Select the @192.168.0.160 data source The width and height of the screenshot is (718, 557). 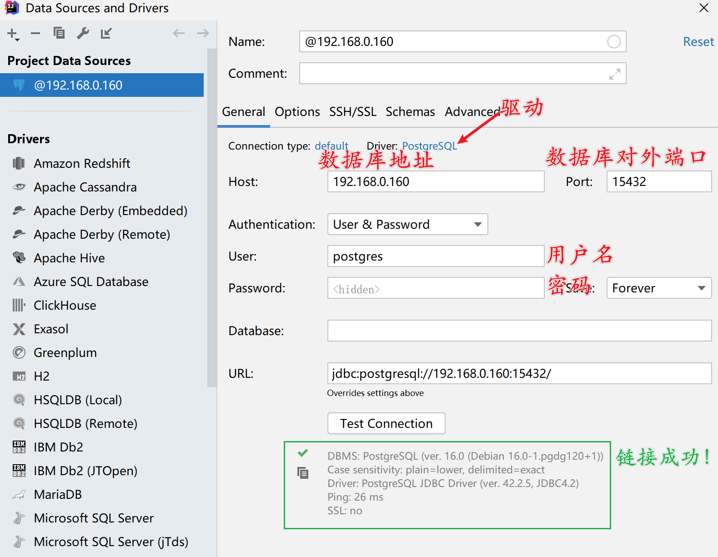click(102, 85)
